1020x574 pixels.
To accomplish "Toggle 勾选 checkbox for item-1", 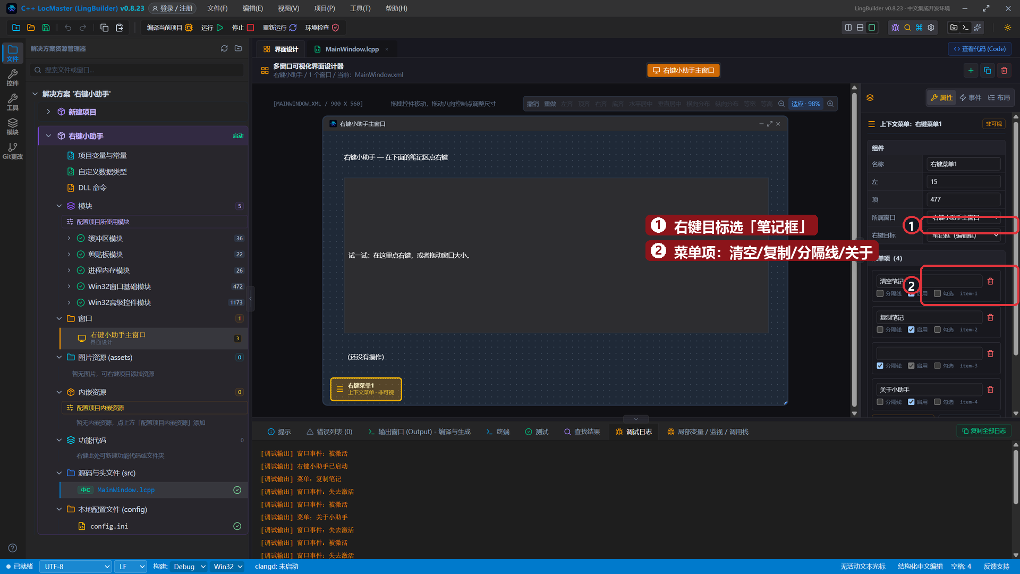I will (937, 293).
